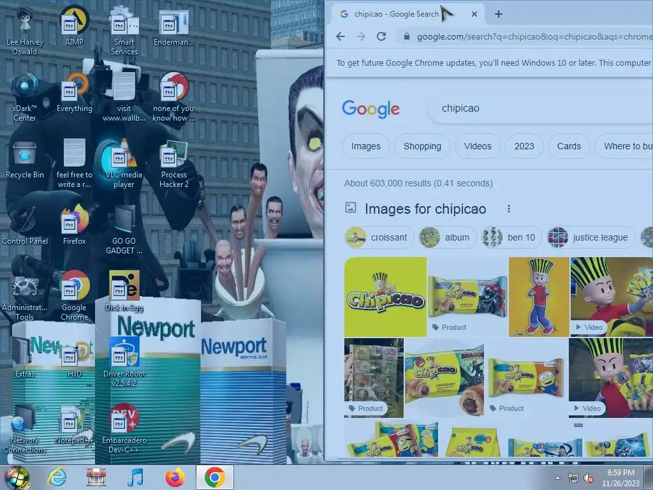Open the Minions croissant Product image
The height and width of the screenshot is (490, 653).
526,378
